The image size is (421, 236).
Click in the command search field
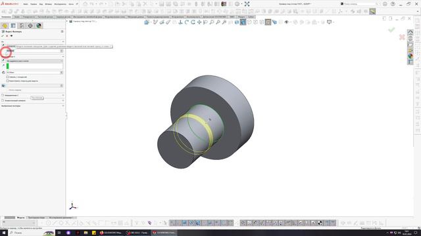(x=360, y=4)
